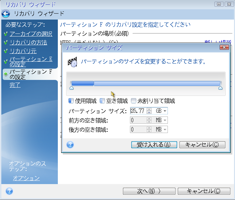Click the partition size spinner arrows
This screenshot has height=200, width=235.
tap(149, 111)
